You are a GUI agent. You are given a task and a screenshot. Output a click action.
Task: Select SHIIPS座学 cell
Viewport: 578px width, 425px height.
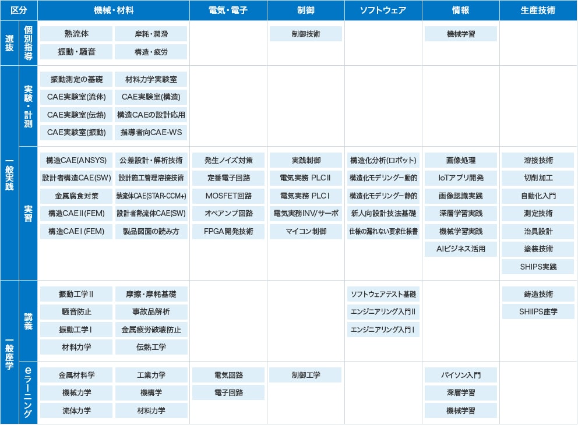[538, 311]
